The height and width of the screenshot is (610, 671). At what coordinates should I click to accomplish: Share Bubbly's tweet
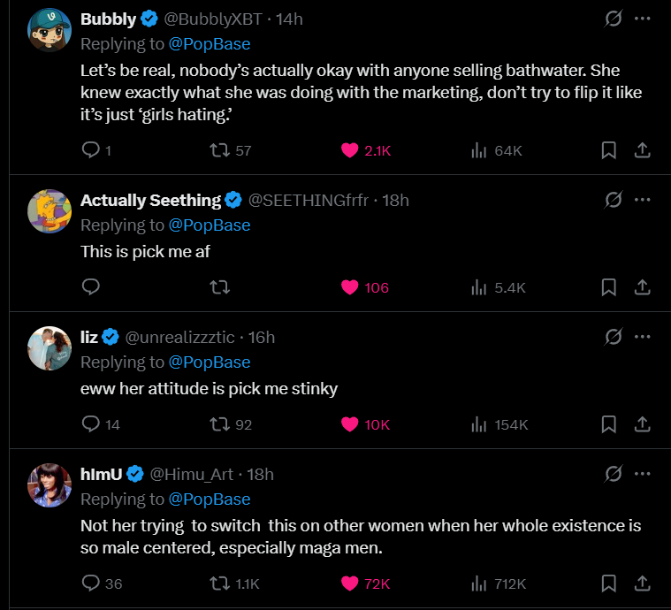coord(643,150)
